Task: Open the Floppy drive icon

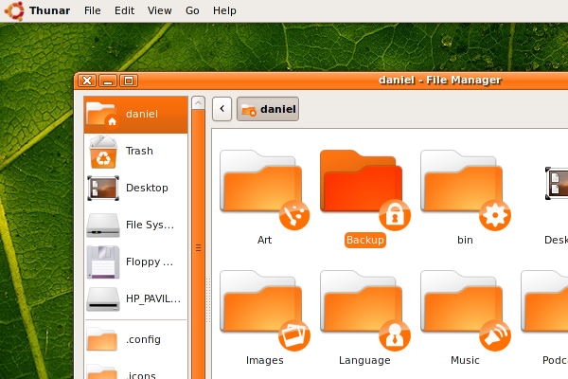Action: [x=103, y=262]
